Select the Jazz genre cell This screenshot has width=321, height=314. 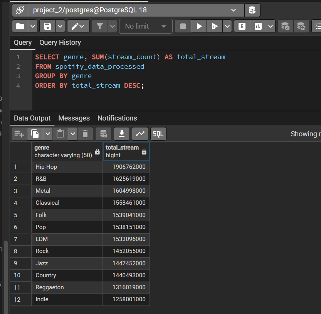(x=67, y=263)
